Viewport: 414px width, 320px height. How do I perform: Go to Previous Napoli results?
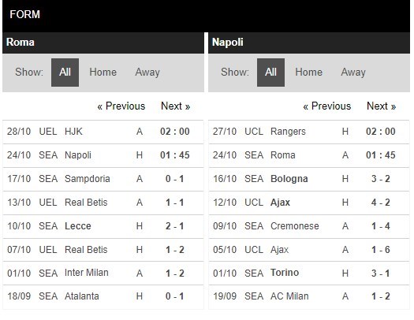(x=327, y=106)
